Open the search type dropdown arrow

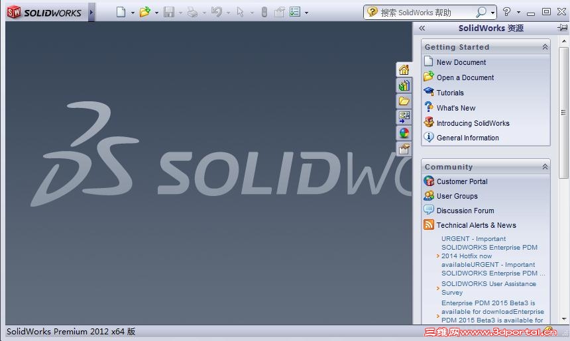492,13
